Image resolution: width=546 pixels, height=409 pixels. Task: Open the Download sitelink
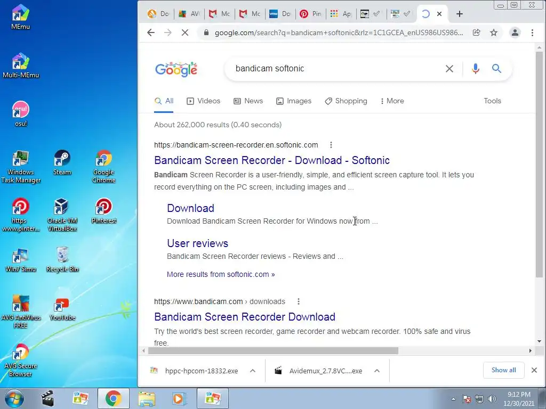click(x=190, y=208)
